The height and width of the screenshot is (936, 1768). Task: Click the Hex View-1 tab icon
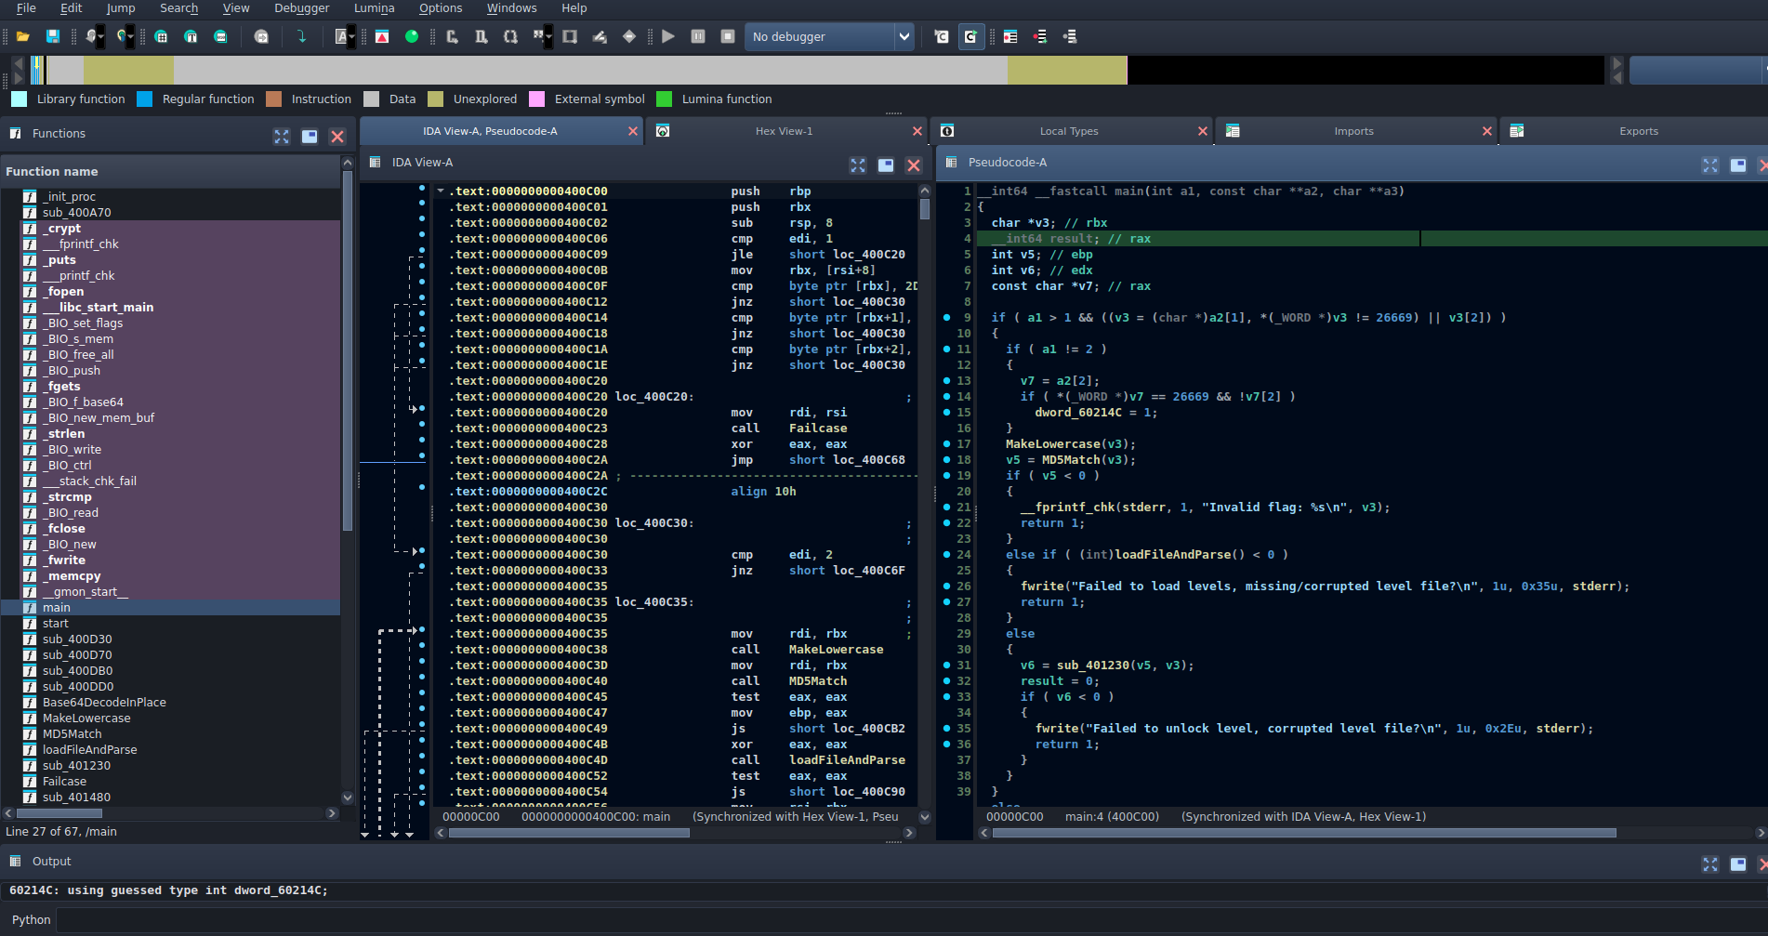(x=663, y=131)
